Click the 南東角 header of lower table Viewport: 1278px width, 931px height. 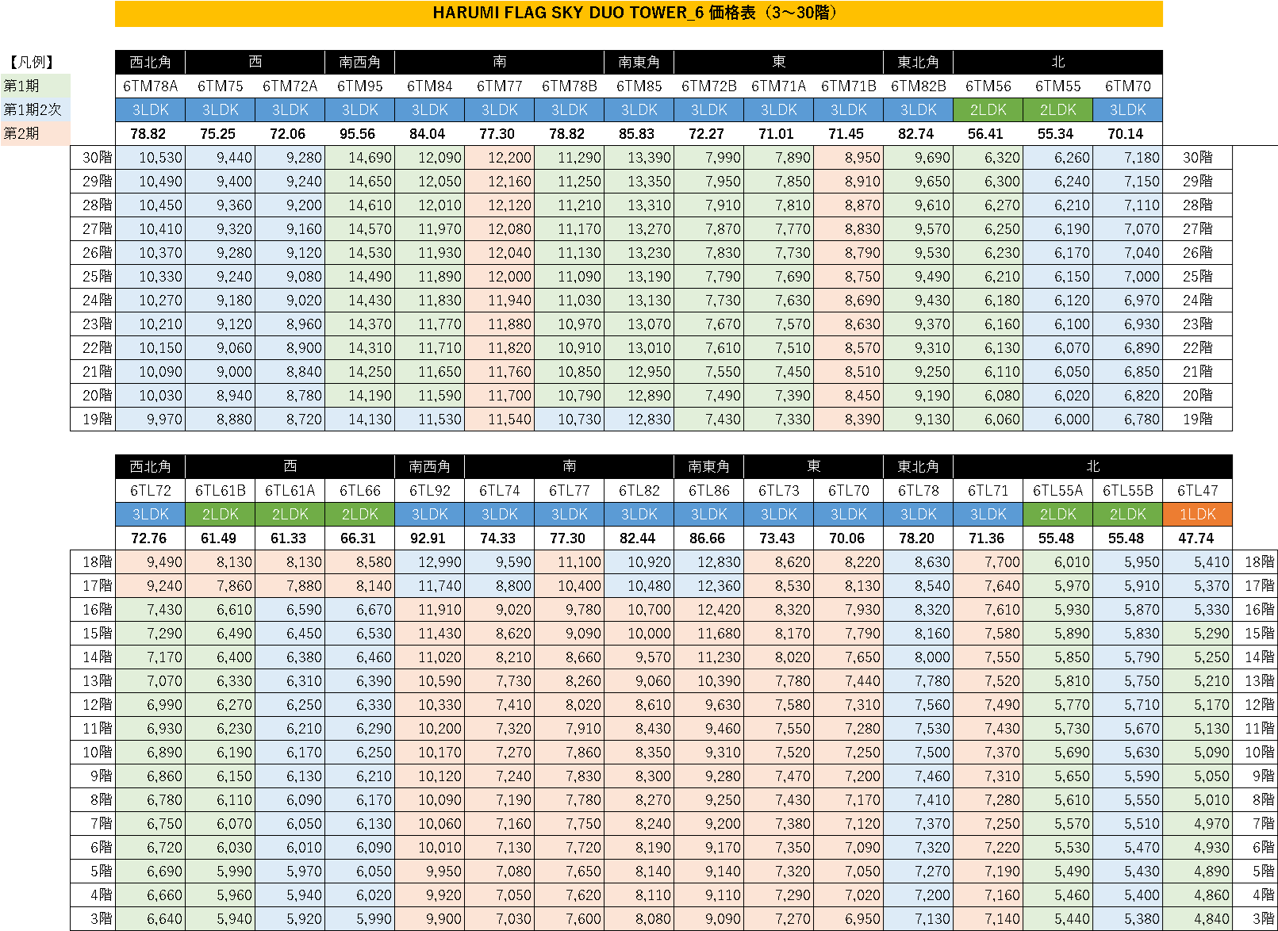(x=708, y=466)
